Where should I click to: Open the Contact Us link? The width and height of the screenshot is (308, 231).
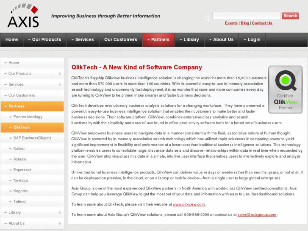[262, 23]
